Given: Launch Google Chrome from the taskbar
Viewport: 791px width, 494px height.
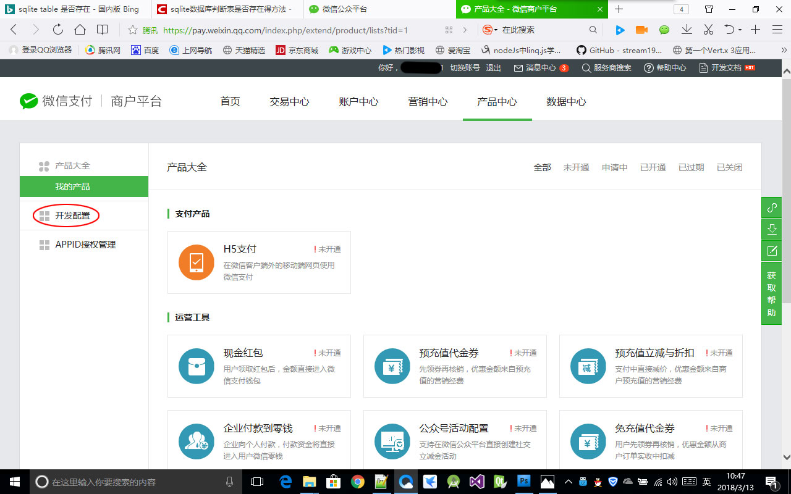Looking at the screenshot, I should pos(358,481).
